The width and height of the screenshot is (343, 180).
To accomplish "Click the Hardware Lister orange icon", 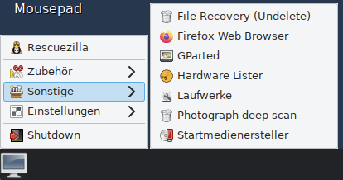I will point(167,76).
